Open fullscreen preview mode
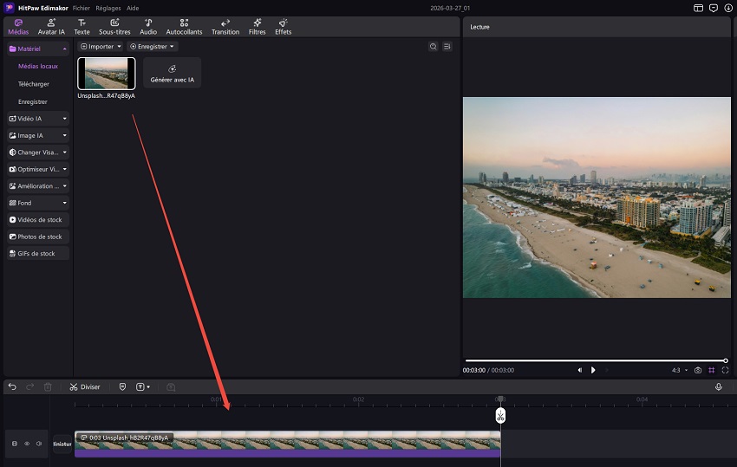This screenshot has width=737, height=467. (725, 370)
